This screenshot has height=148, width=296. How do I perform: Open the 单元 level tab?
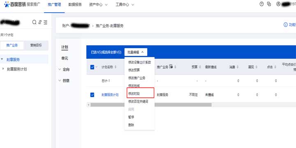[65, 58]
